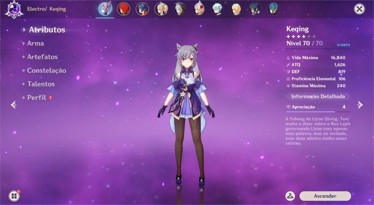This screenshot has height=205, width=374.
Task: Click the Apreciação friendship bar
Action: click(318, 112)
